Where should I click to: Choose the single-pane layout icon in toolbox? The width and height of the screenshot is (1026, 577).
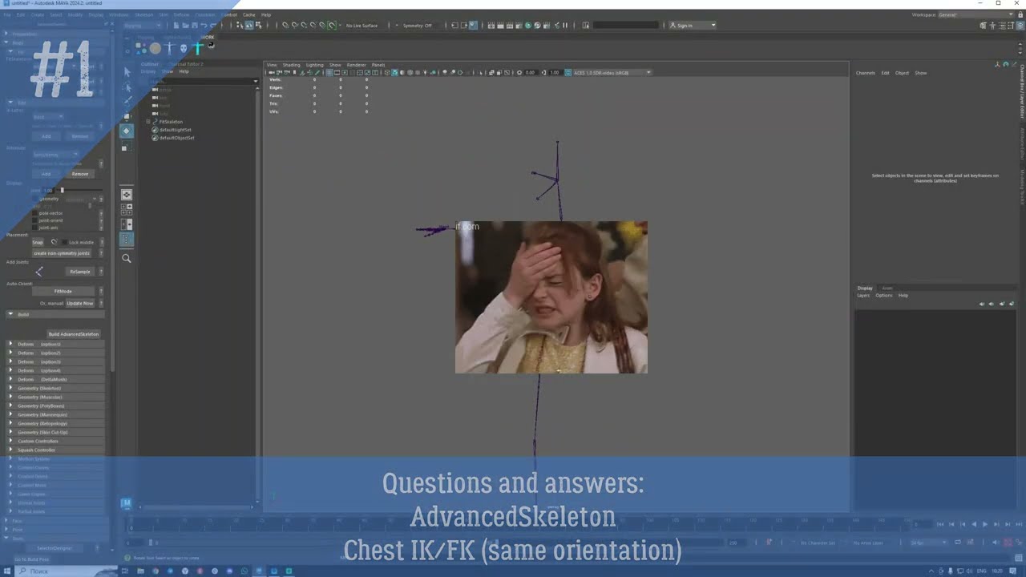(127, 195)
